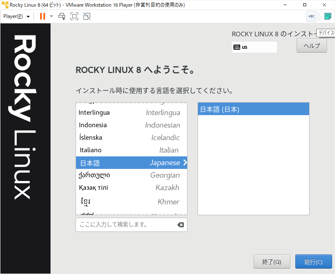Click the 続行(C) continue button

pyautogui.click(x=314, y=261)
